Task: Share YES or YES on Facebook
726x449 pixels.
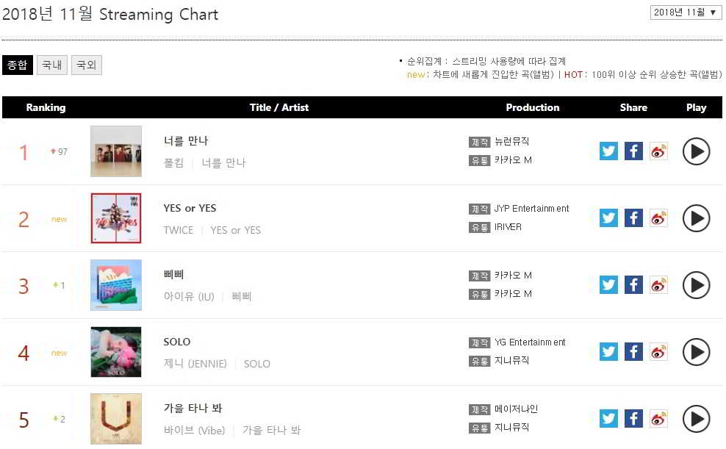Action: pos(633,218)
